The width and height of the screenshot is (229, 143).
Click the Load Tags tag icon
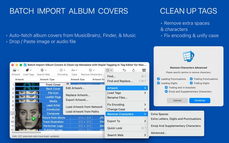(27, 70)
